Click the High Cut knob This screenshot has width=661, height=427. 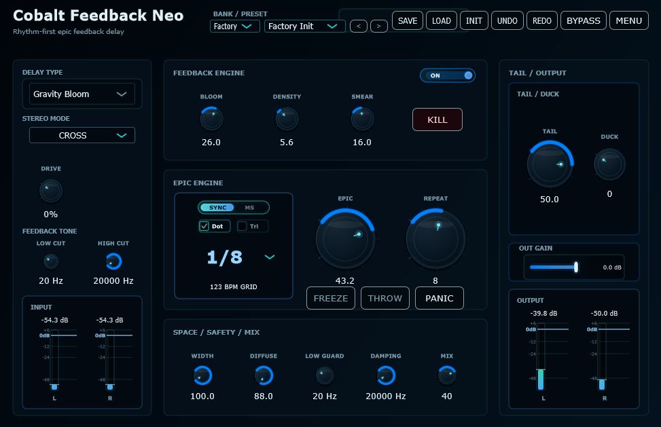[x=113, y=261]
